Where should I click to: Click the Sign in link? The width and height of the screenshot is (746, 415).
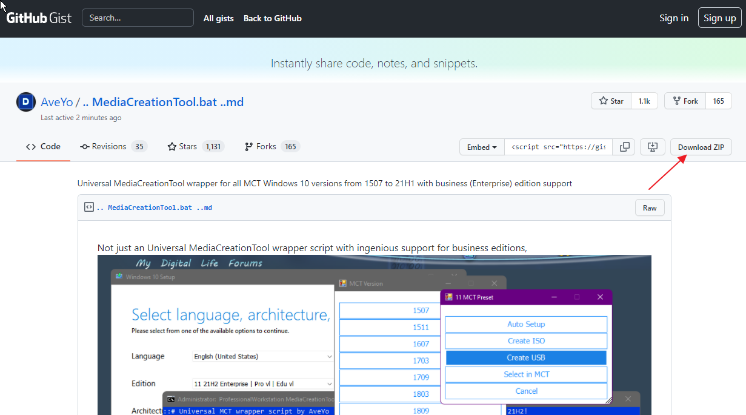tap(674, 18)
